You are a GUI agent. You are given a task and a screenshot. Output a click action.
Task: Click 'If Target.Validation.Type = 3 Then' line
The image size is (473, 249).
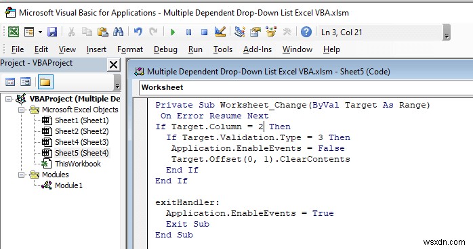[x=258, y=137]
